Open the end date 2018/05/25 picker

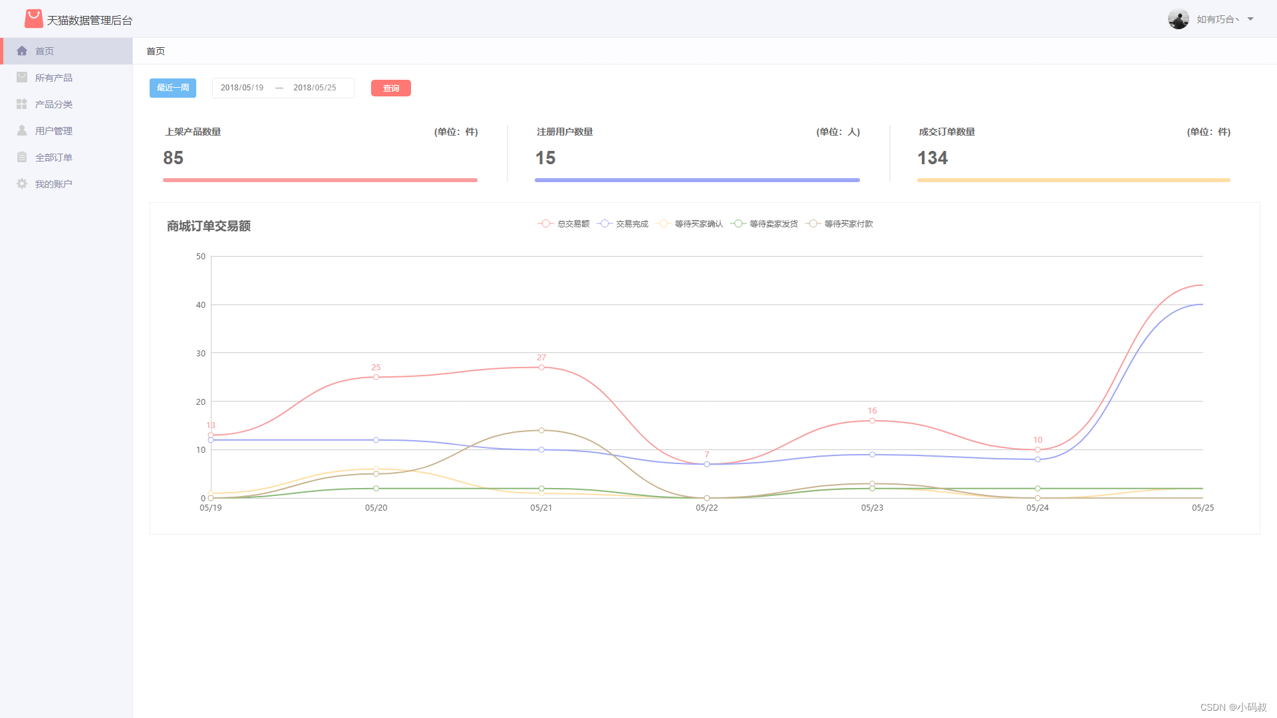(x=315, y=88)
